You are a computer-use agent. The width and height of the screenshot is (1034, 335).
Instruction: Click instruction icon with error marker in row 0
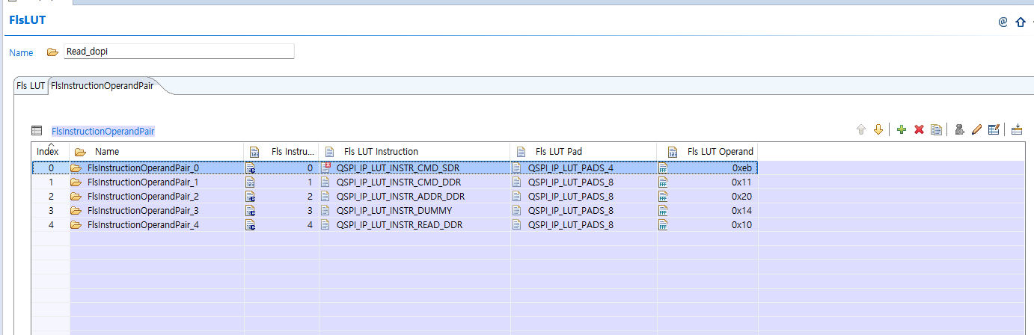(325, 167)
